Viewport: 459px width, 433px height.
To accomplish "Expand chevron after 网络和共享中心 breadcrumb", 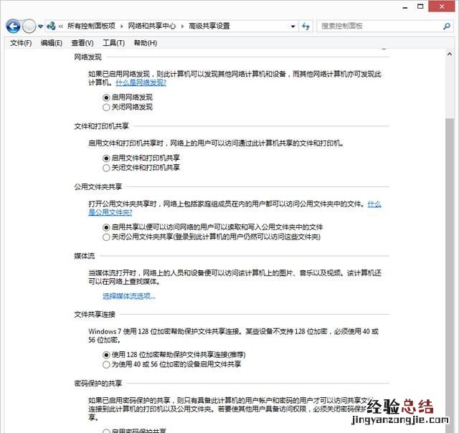I will [x=182, y=27].
